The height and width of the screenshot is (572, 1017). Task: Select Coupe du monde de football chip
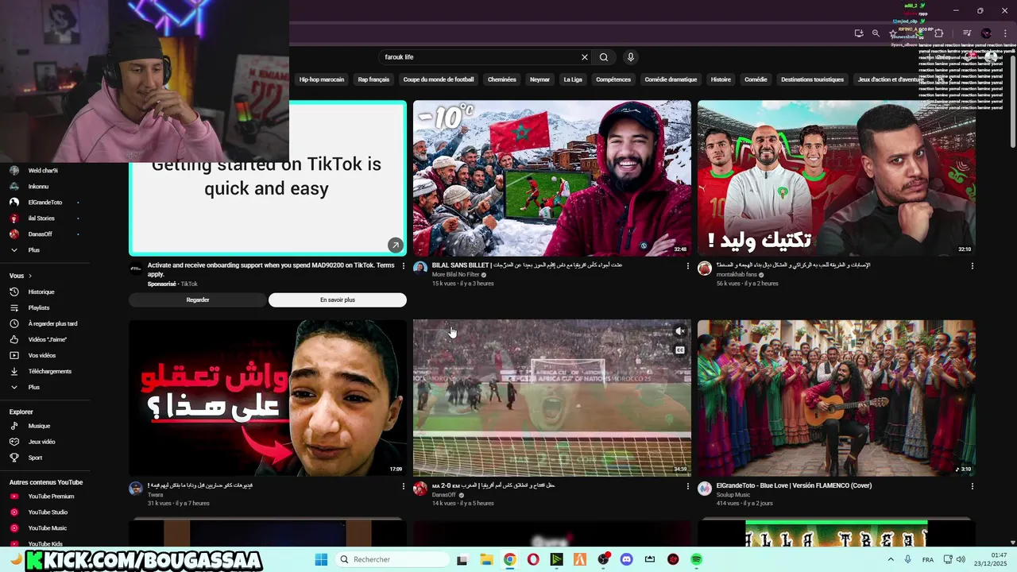[439, 79]
